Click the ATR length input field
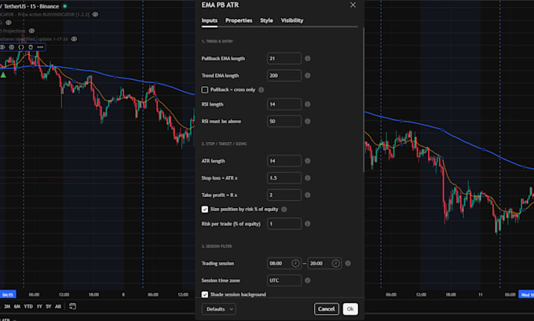This screenshot has width=534, height=321. [284, 161]
